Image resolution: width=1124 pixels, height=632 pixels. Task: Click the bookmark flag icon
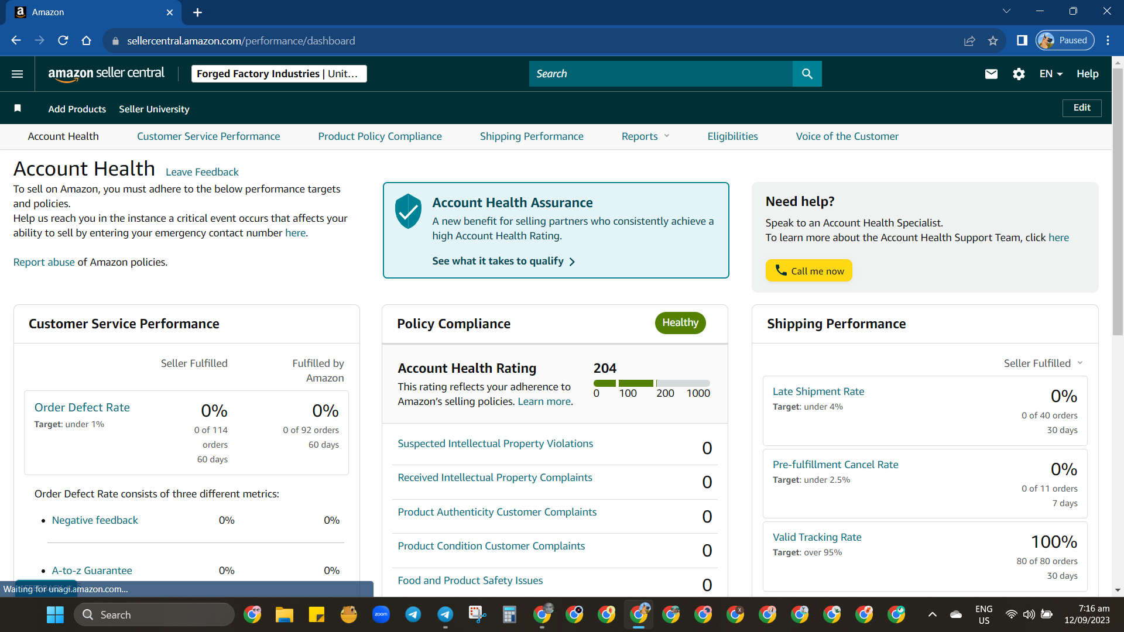[18, 108]
